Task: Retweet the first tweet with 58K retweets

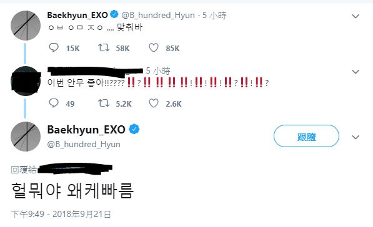Action: coord(104,48)
